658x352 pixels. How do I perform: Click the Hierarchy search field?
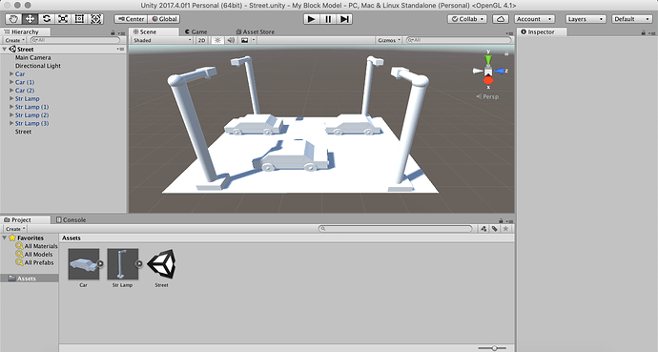click(75, 40)
